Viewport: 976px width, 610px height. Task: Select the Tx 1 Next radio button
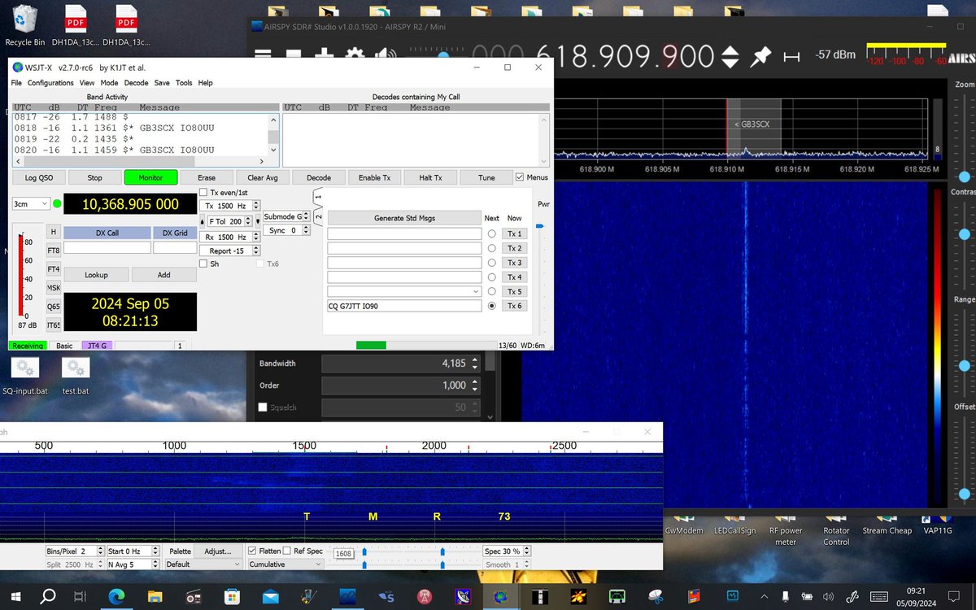pyautogui.click(x=491, y=234)
